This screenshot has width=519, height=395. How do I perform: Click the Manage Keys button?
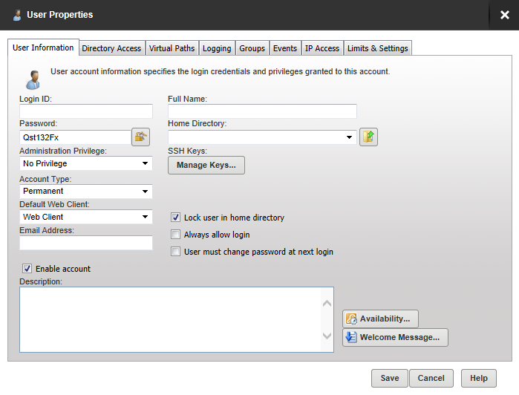(206, 165)
